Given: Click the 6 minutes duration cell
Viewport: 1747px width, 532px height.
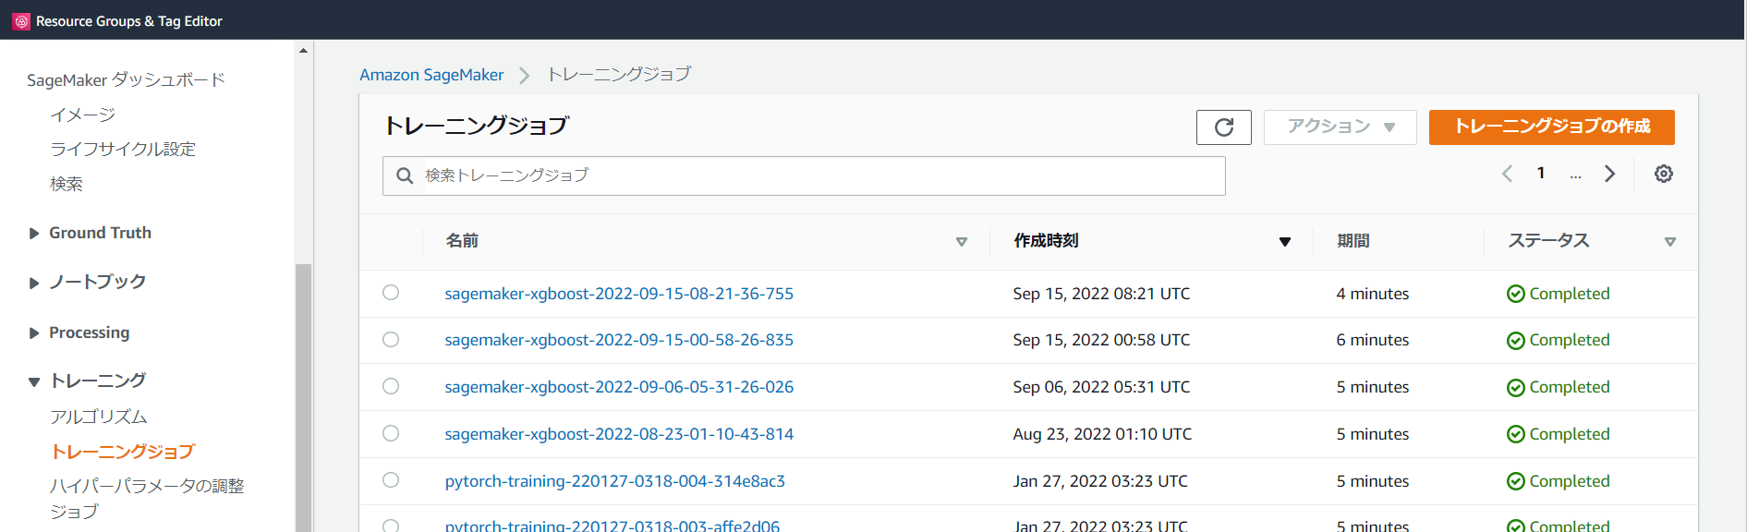Looking at the screenshot, I should click(1373, 340).
